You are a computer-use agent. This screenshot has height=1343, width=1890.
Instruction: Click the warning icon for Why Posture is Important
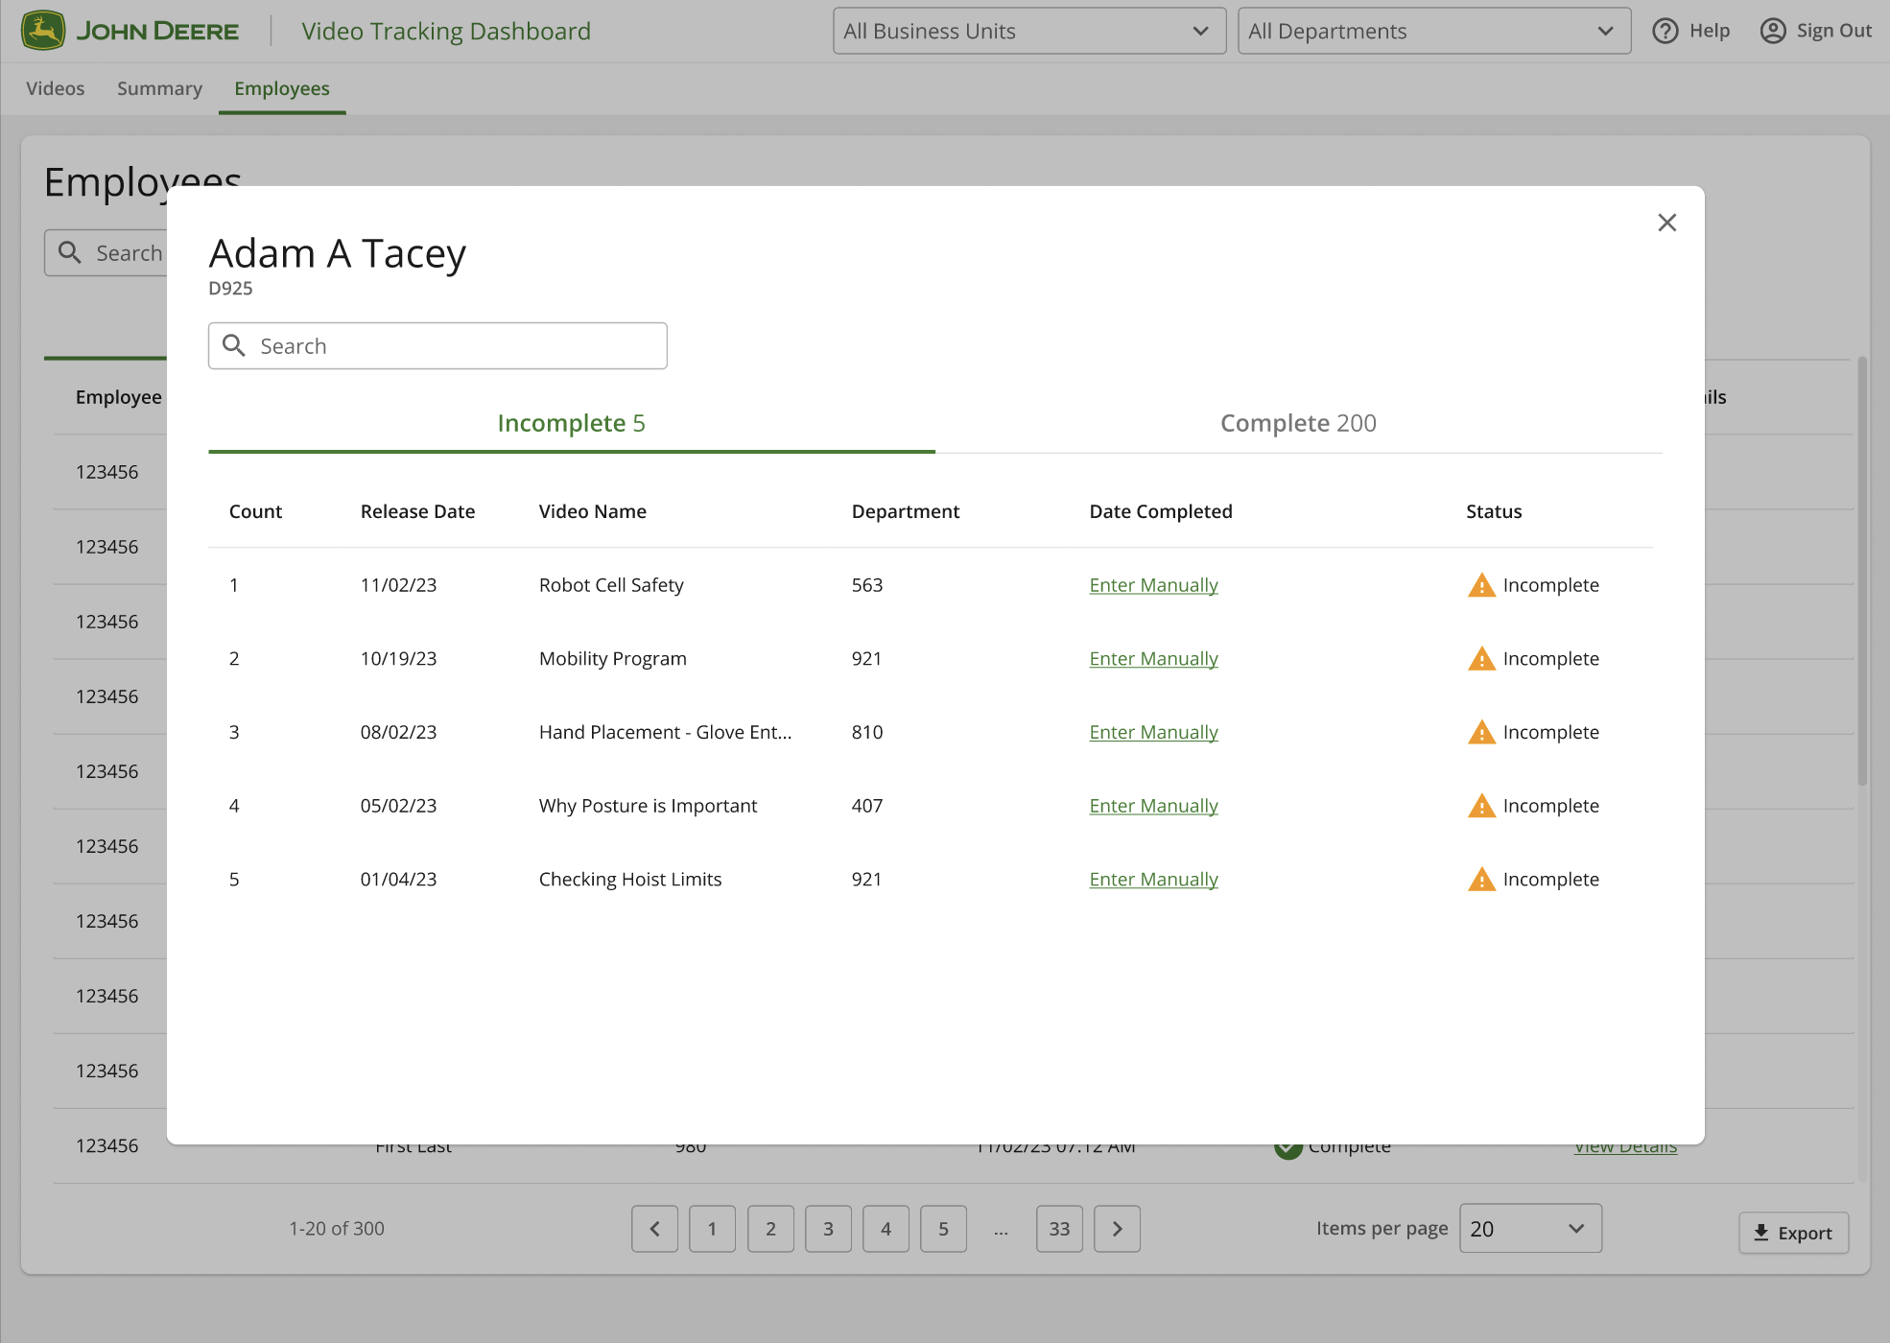coord(1481,806)
